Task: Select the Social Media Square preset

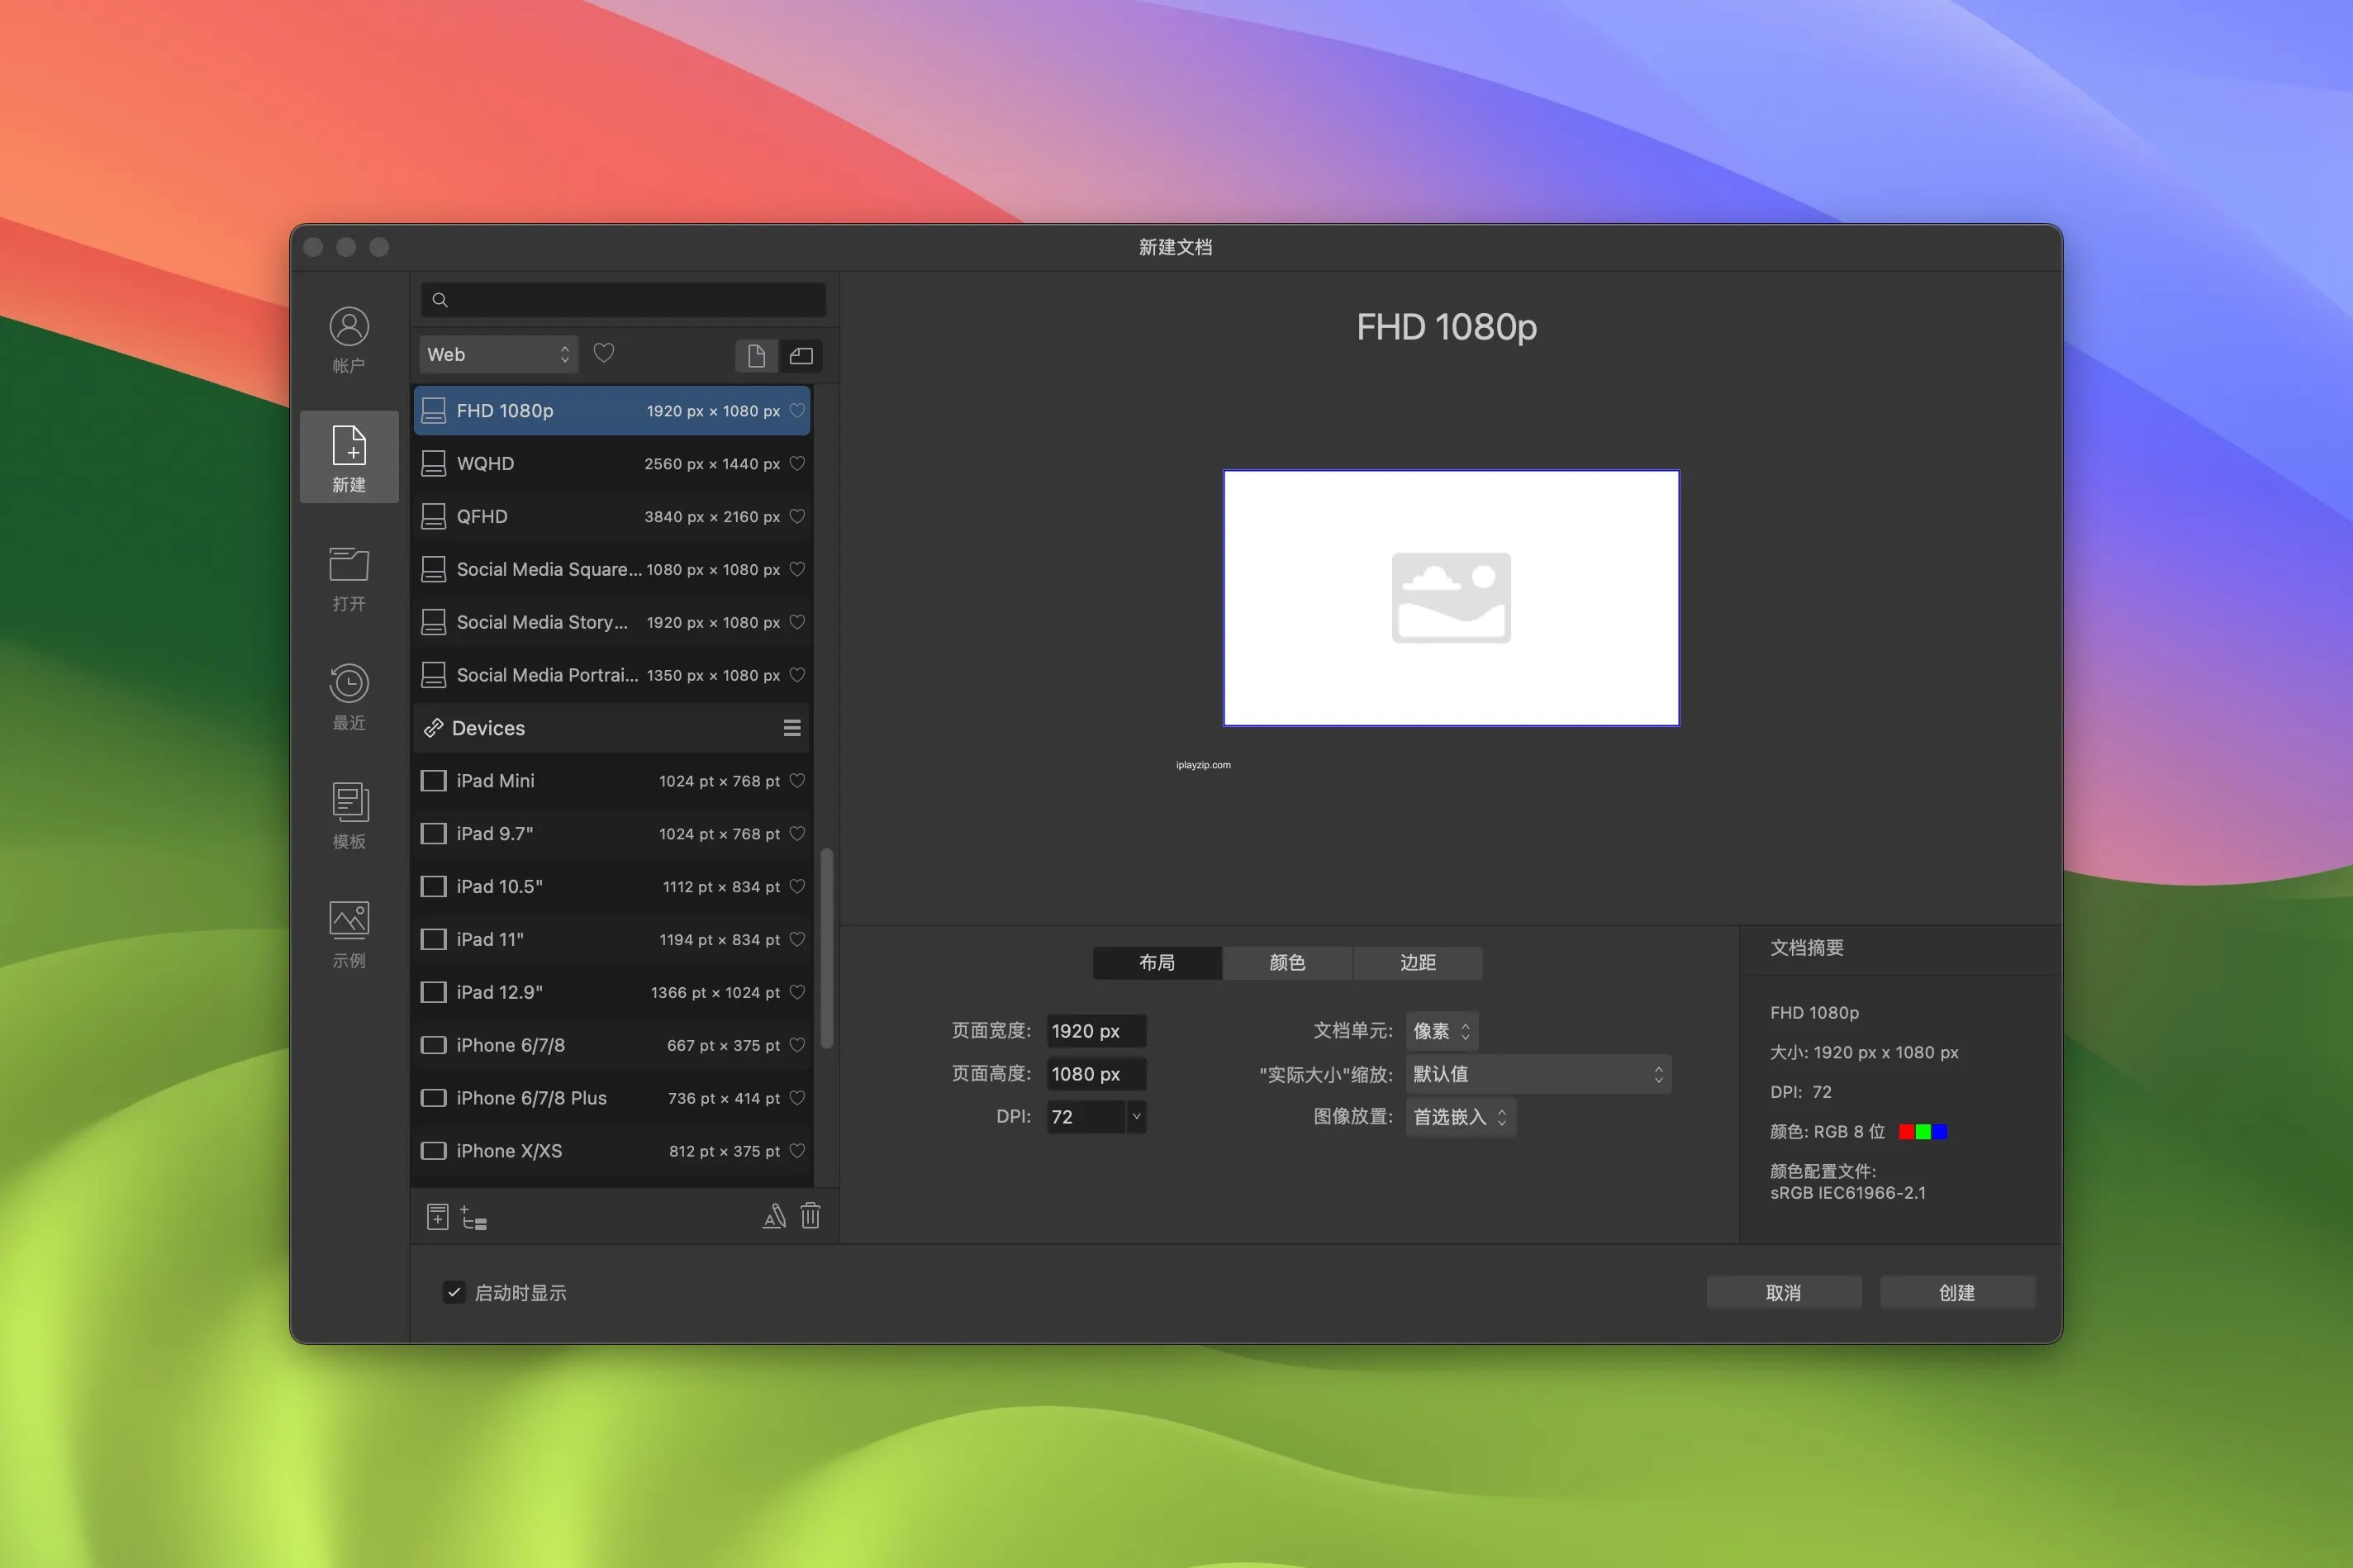Action: point(611,570)
